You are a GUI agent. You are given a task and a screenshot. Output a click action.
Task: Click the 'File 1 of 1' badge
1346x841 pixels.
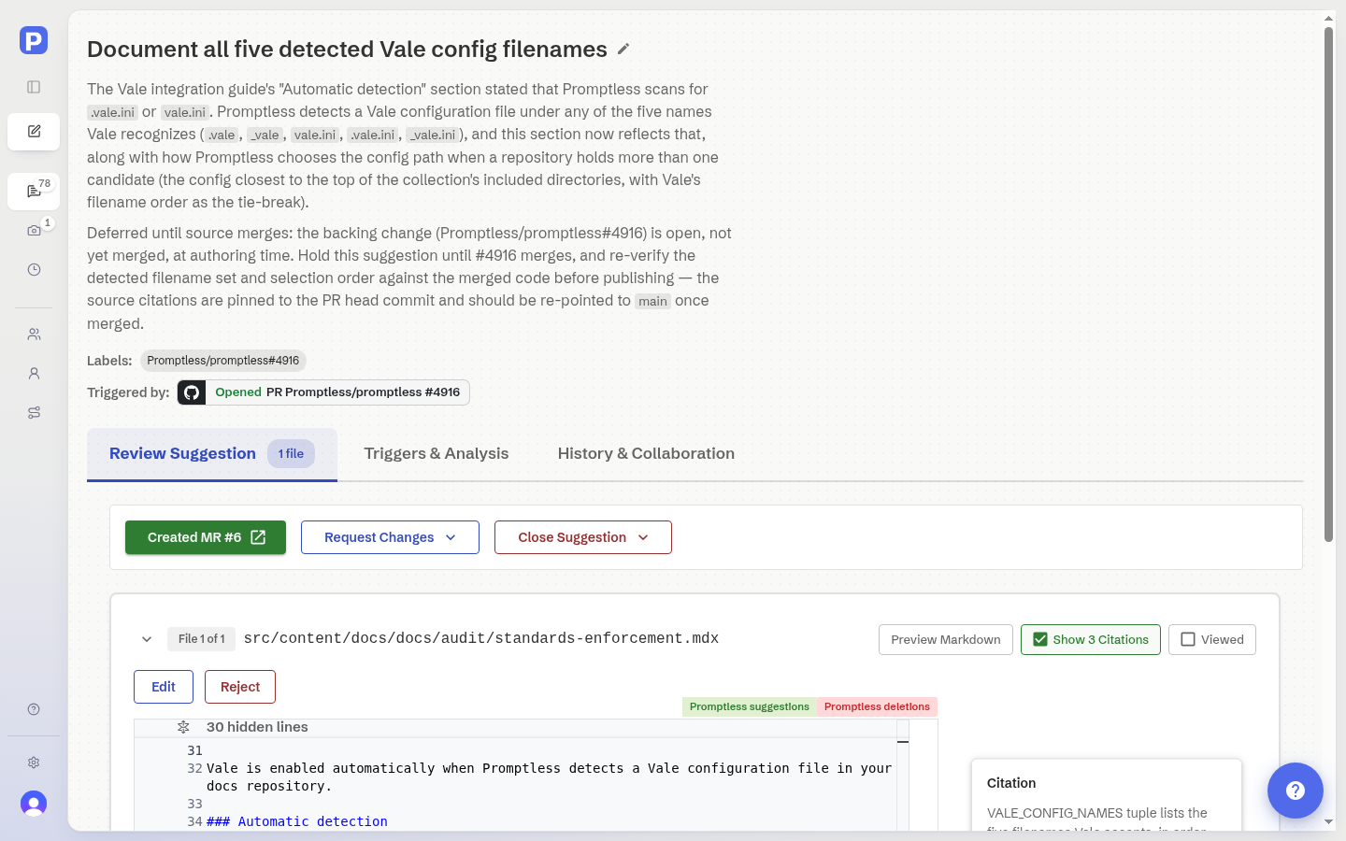click(201, 639)
